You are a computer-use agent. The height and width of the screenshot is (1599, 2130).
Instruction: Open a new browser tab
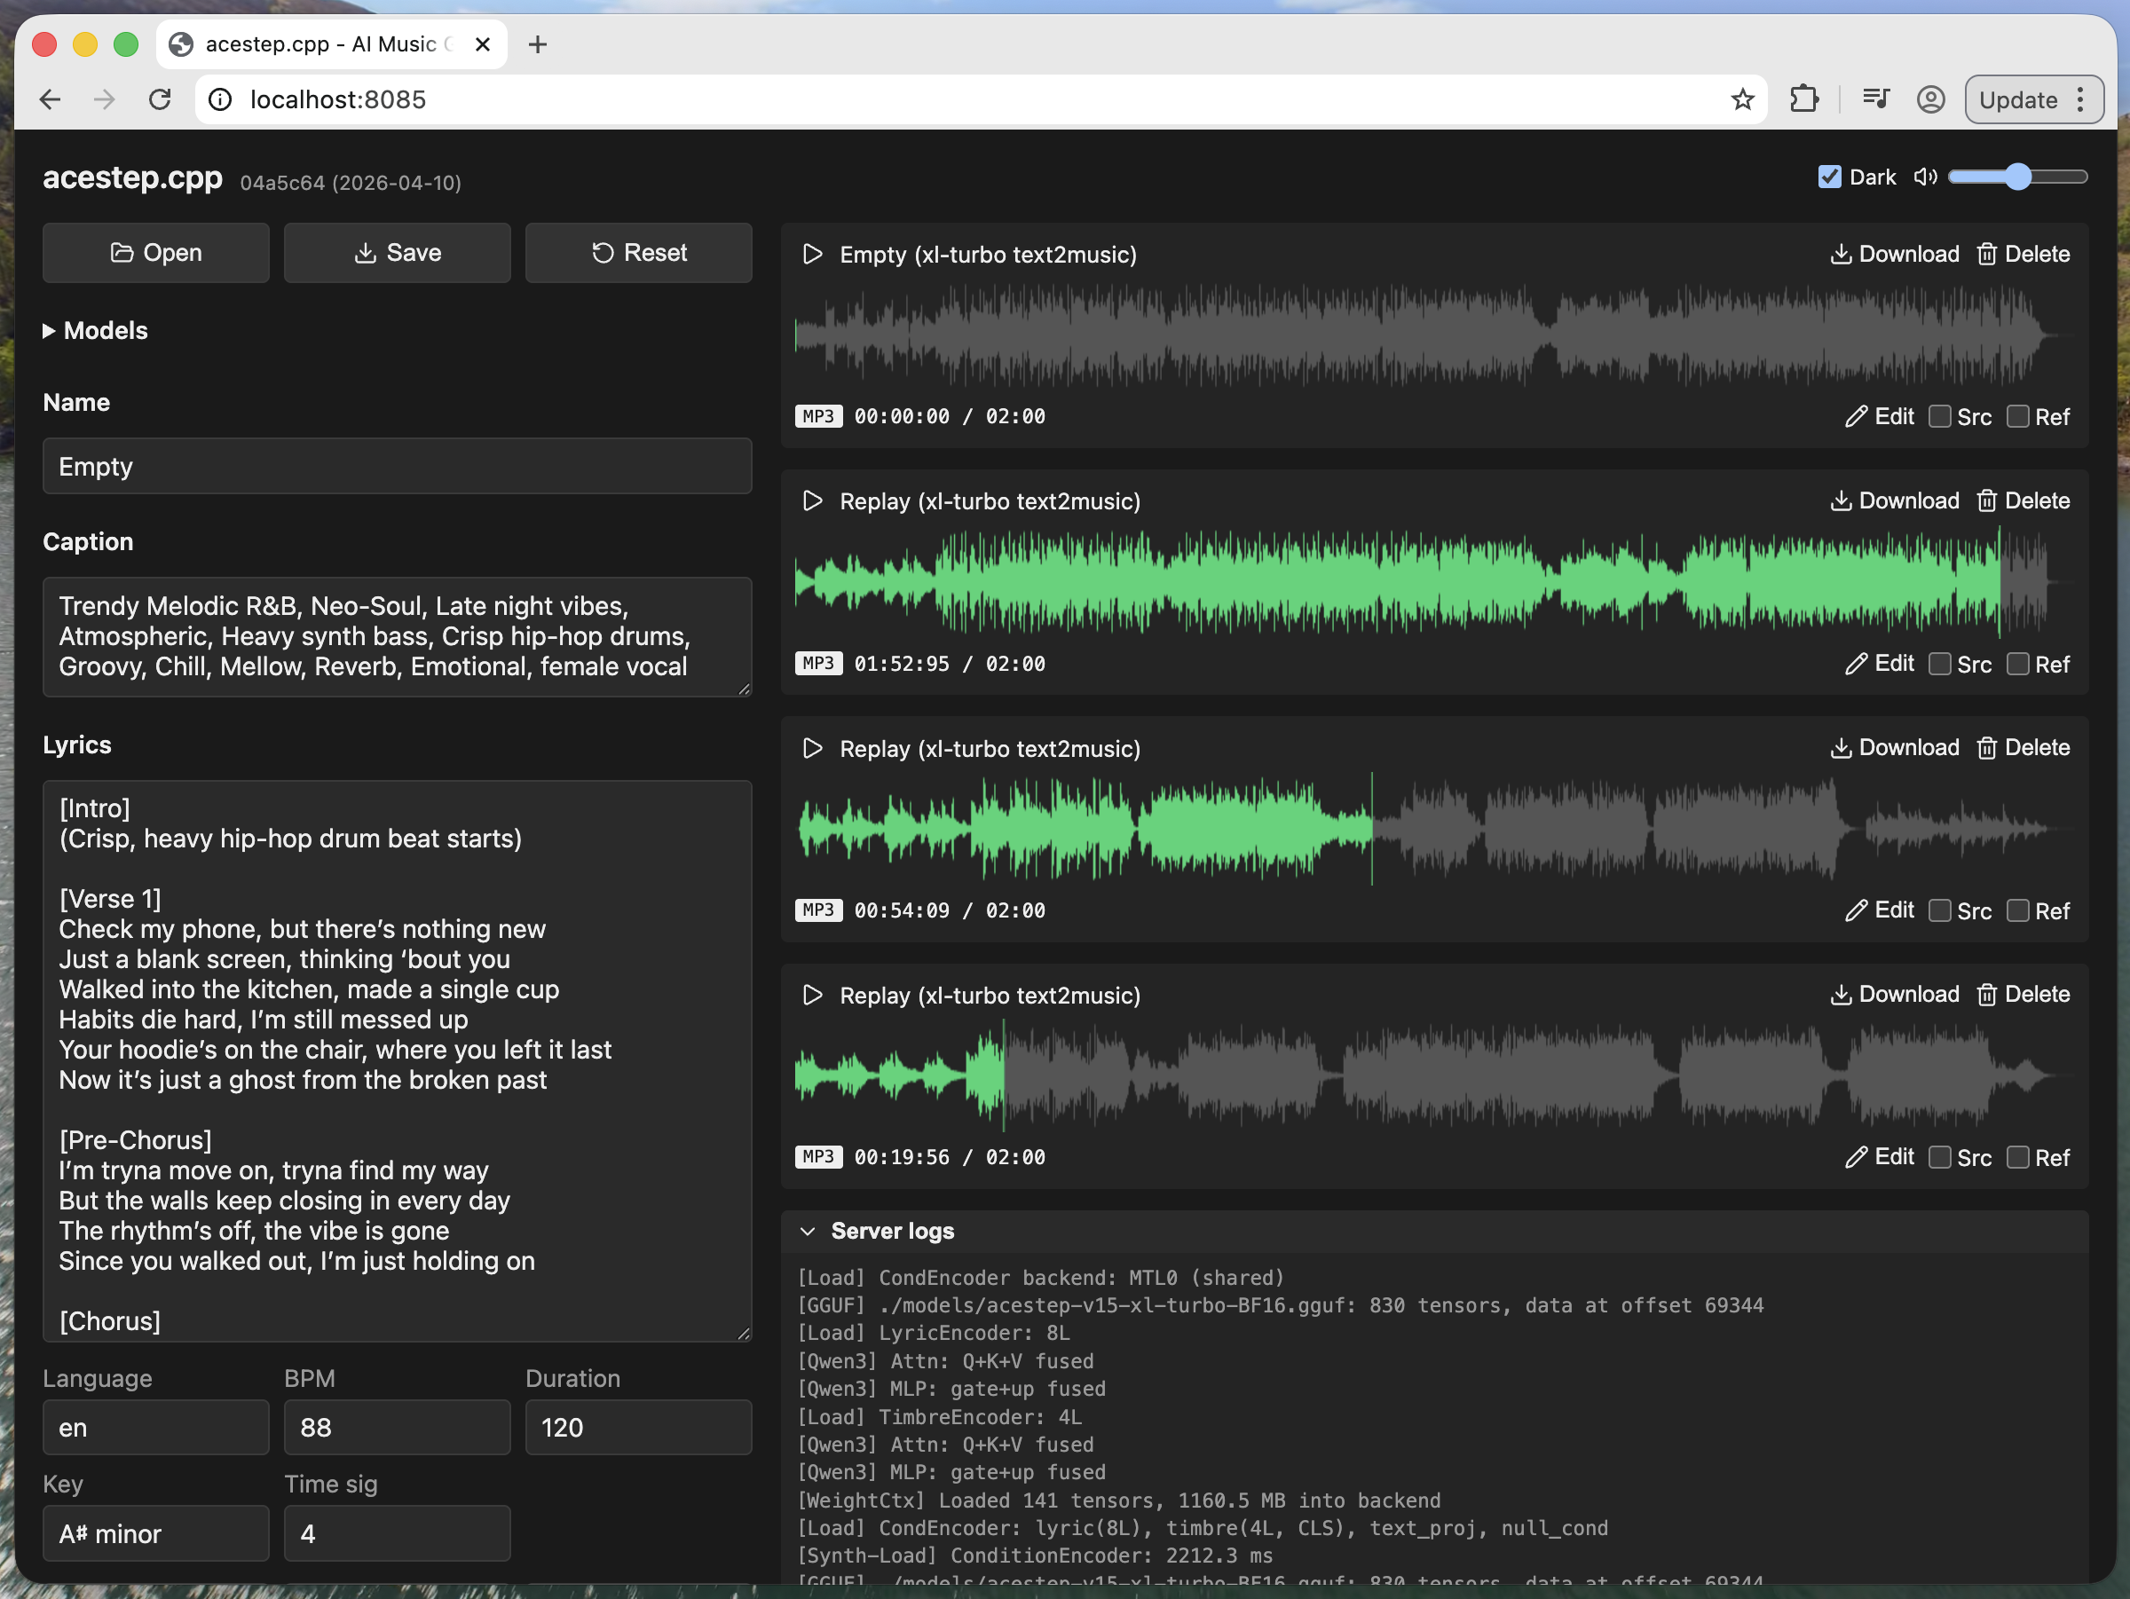(537, 44)
